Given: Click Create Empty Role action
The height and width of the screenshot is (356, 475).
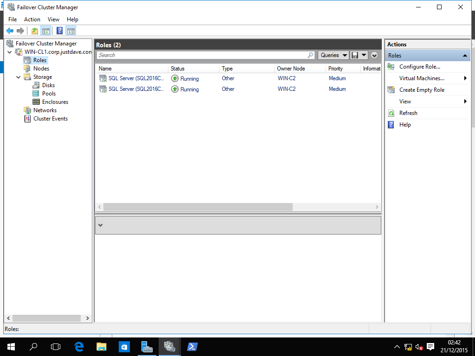Looking at the screenshot, I should click(422, 90).
